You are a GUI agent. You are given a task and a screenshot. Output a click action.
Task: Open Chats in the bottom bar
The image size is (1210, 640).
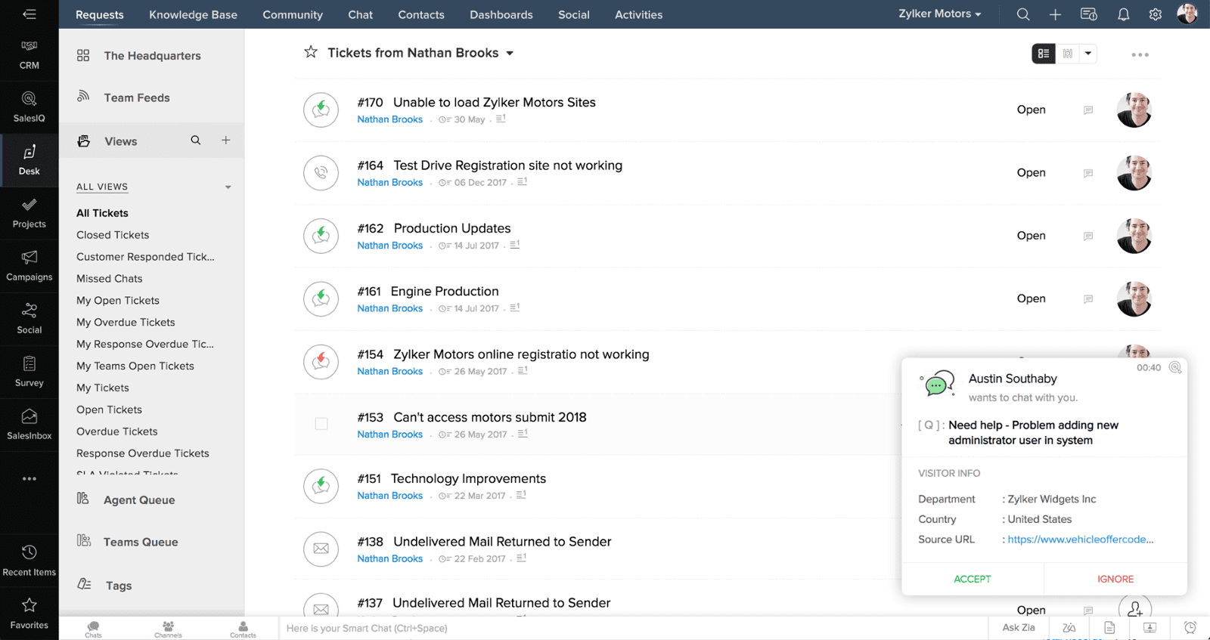click(93, 629)
